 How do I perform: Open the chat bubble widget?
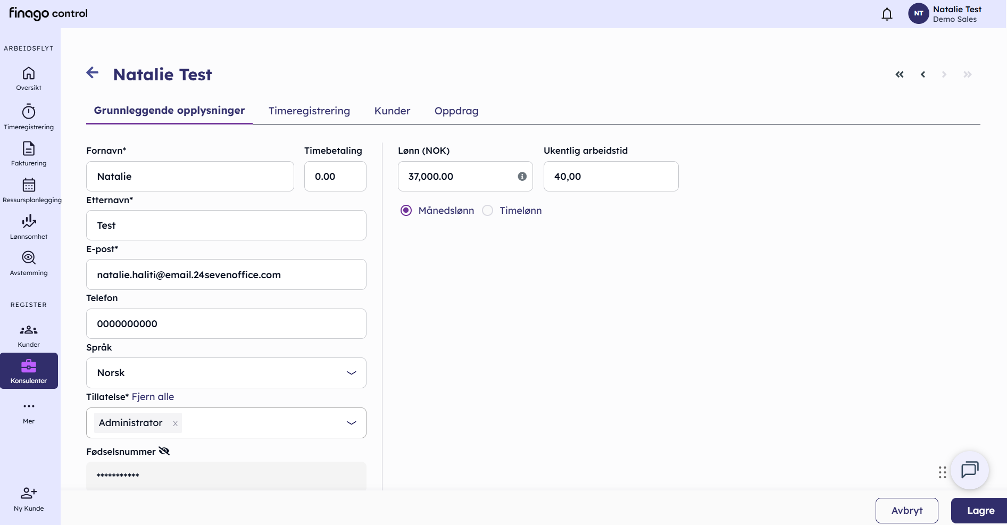pos(970,470)
